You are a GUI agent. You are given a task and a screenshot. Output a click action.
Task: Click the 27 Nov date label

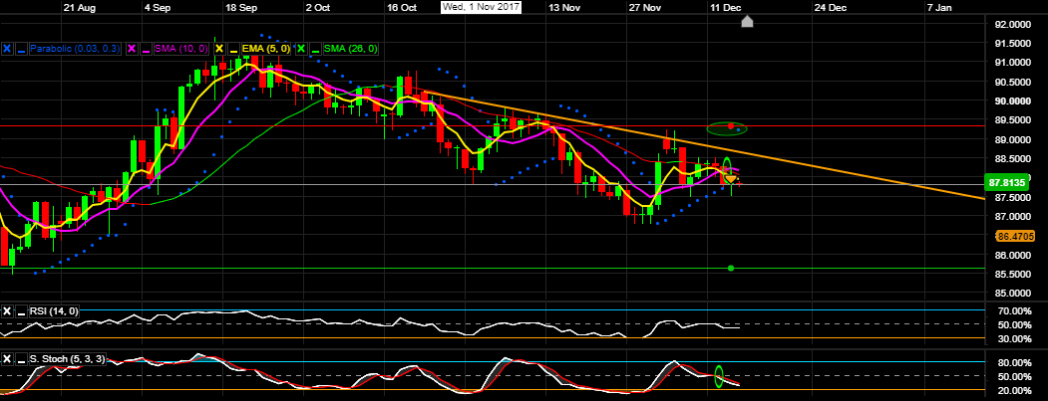644,8
